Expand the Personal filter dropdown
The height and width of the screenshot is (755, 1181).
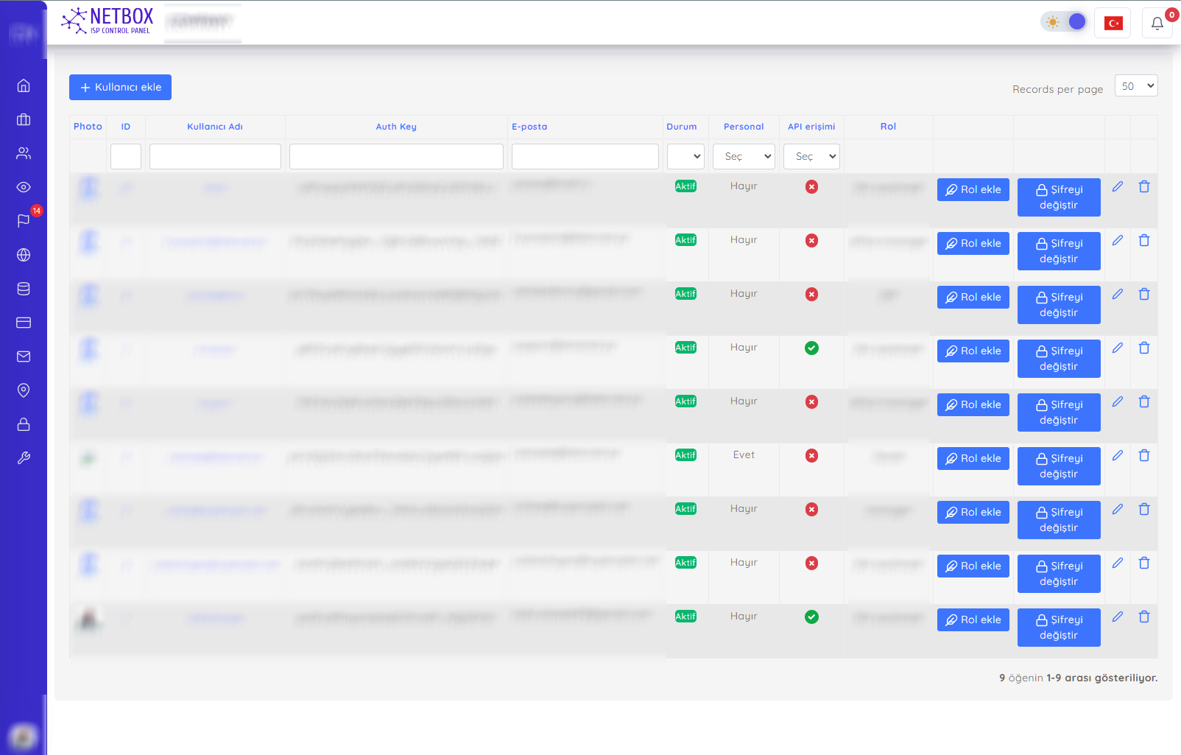click(744, 156)
